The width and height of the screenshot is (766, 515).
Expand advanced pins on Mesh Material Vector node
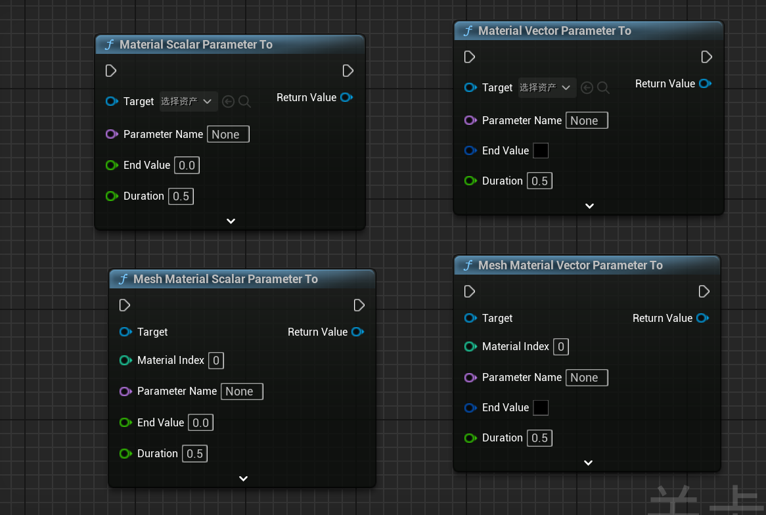[589, 462]
